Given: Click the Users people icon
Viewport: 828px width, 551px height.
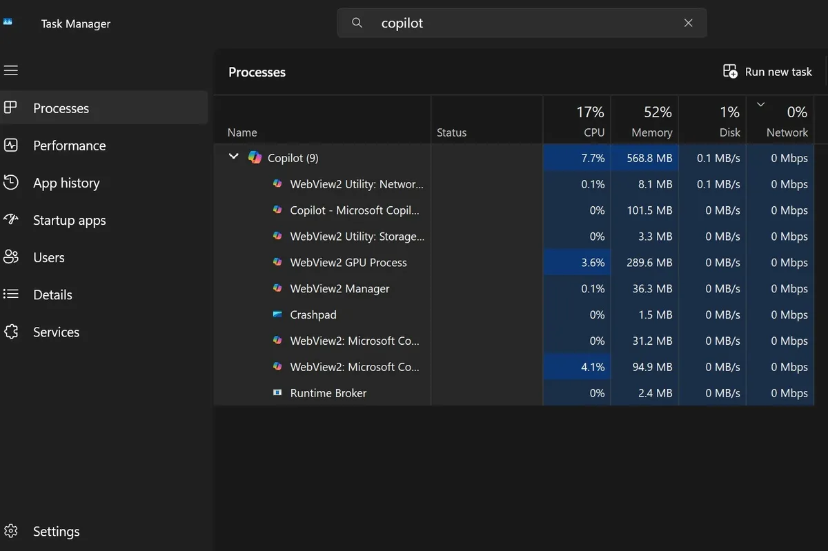Looking at the screenshot, I should (11, 257).
